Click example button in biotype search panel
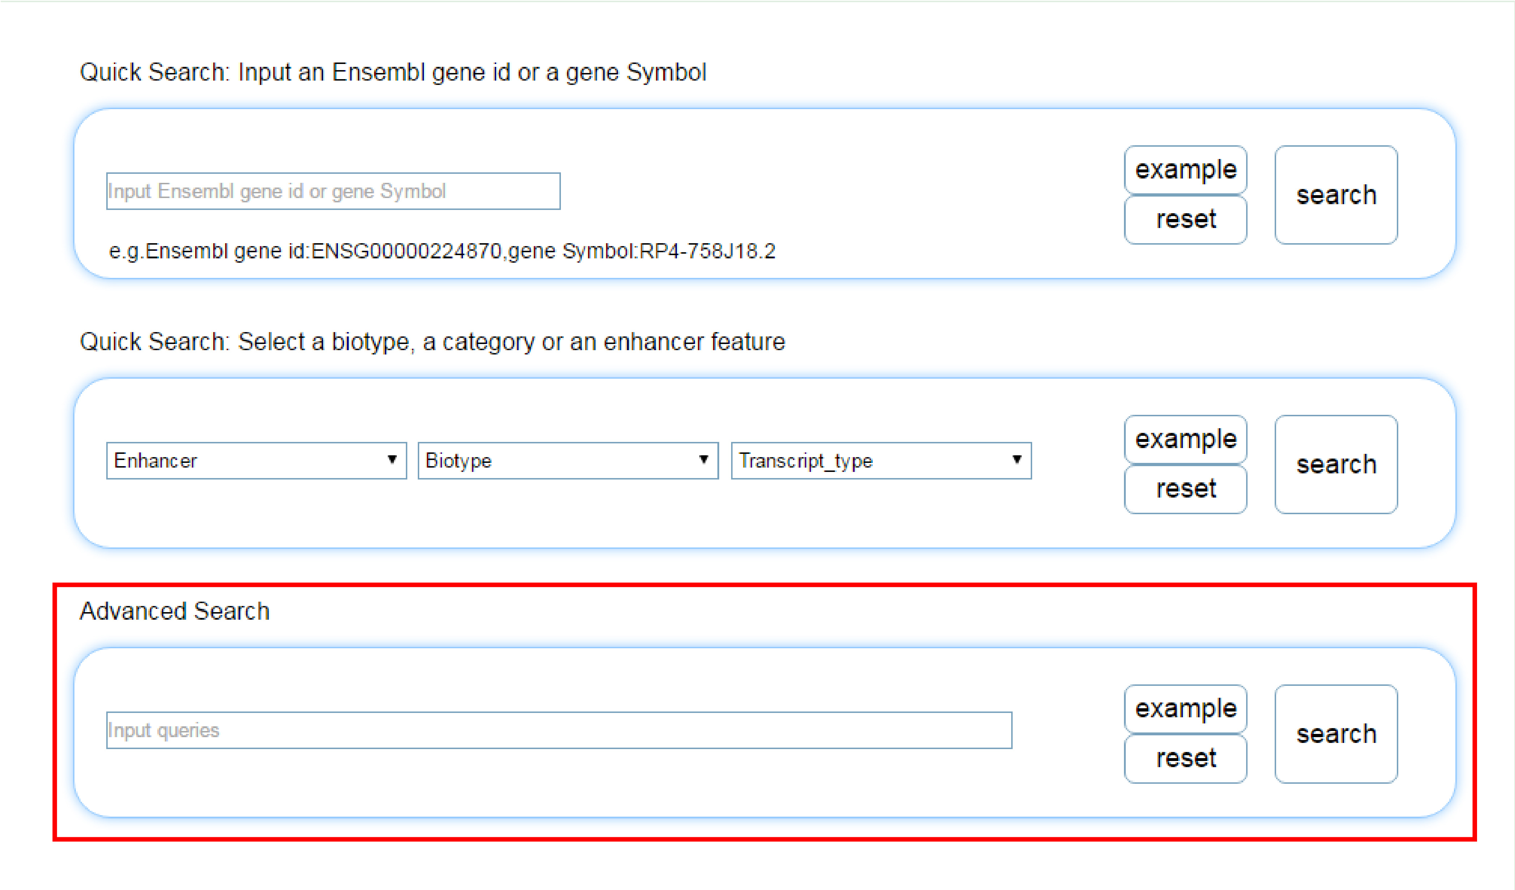This screenshot has height=890, width=1515. click(x=1185, y=439)
